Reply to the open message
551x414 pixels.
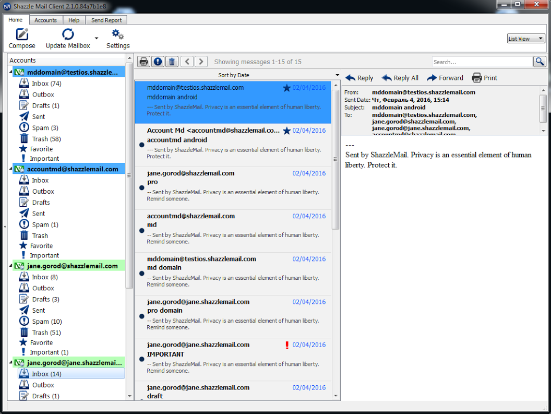[x=359, y=78]
